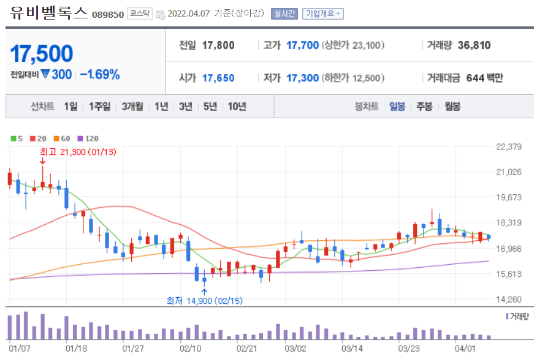Click stock code 089850

pyautogui.click(x=108, y=15)
